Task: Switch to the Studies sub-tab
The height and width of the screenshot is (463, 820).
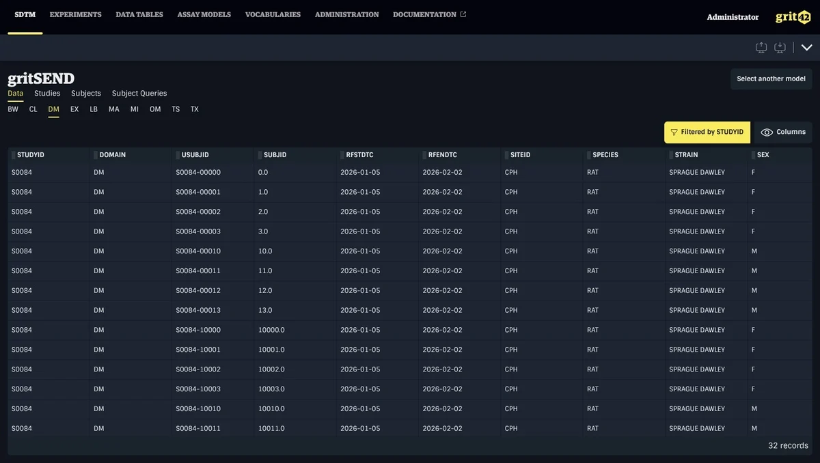Action: tap(47, 94)
